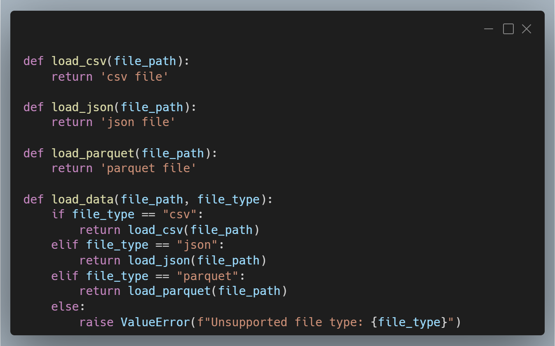
Task: Click the text "load_csv" in the first def line
Action: (79, 61)
